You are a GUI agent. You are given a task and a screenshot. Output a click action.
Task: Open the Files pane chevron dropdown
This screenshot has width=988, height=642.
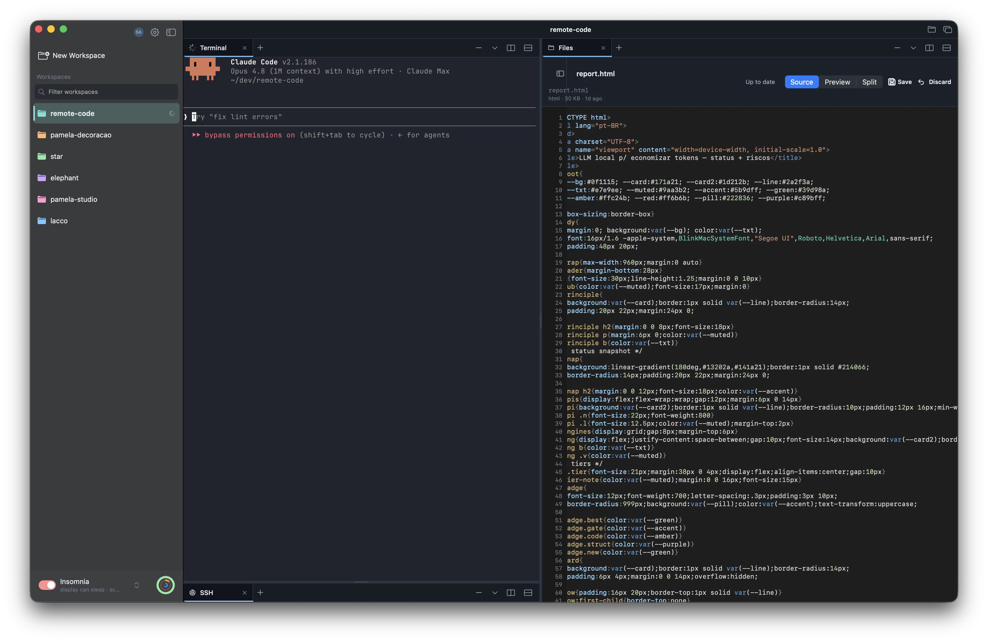(913, 48)
